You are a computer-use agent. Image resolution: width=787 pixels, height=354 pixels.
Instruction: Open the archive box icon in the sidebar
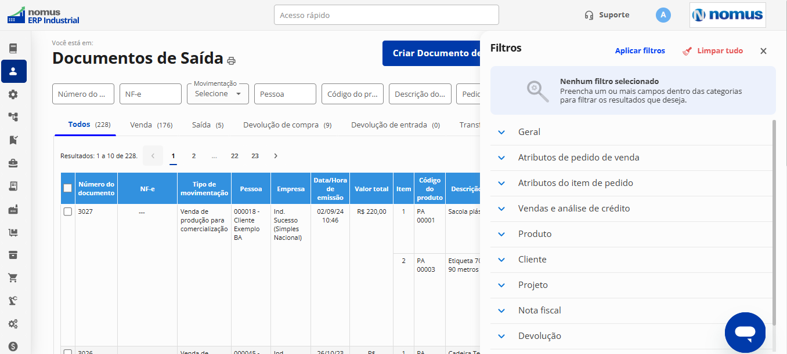point(13,255)
